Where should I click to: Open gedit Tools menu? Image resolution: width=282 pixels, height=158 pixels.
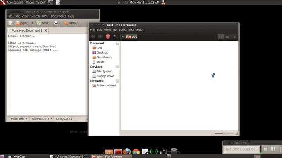click(45, 16)
